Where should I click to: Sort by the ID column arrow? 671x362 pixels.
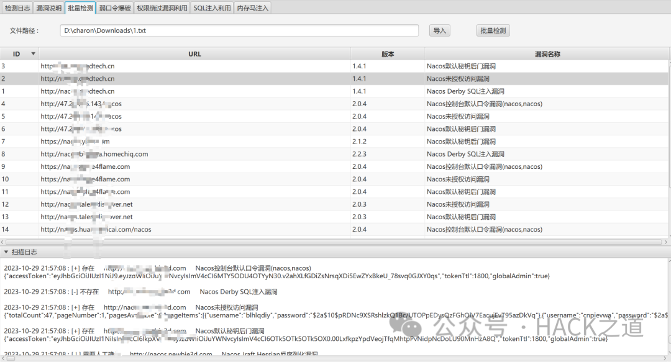coord(33,53)
